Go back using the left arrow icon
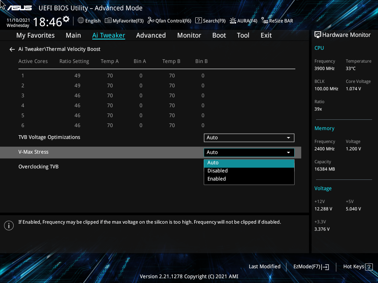Screen dimensions: 378x283 (x=12, y=49)
